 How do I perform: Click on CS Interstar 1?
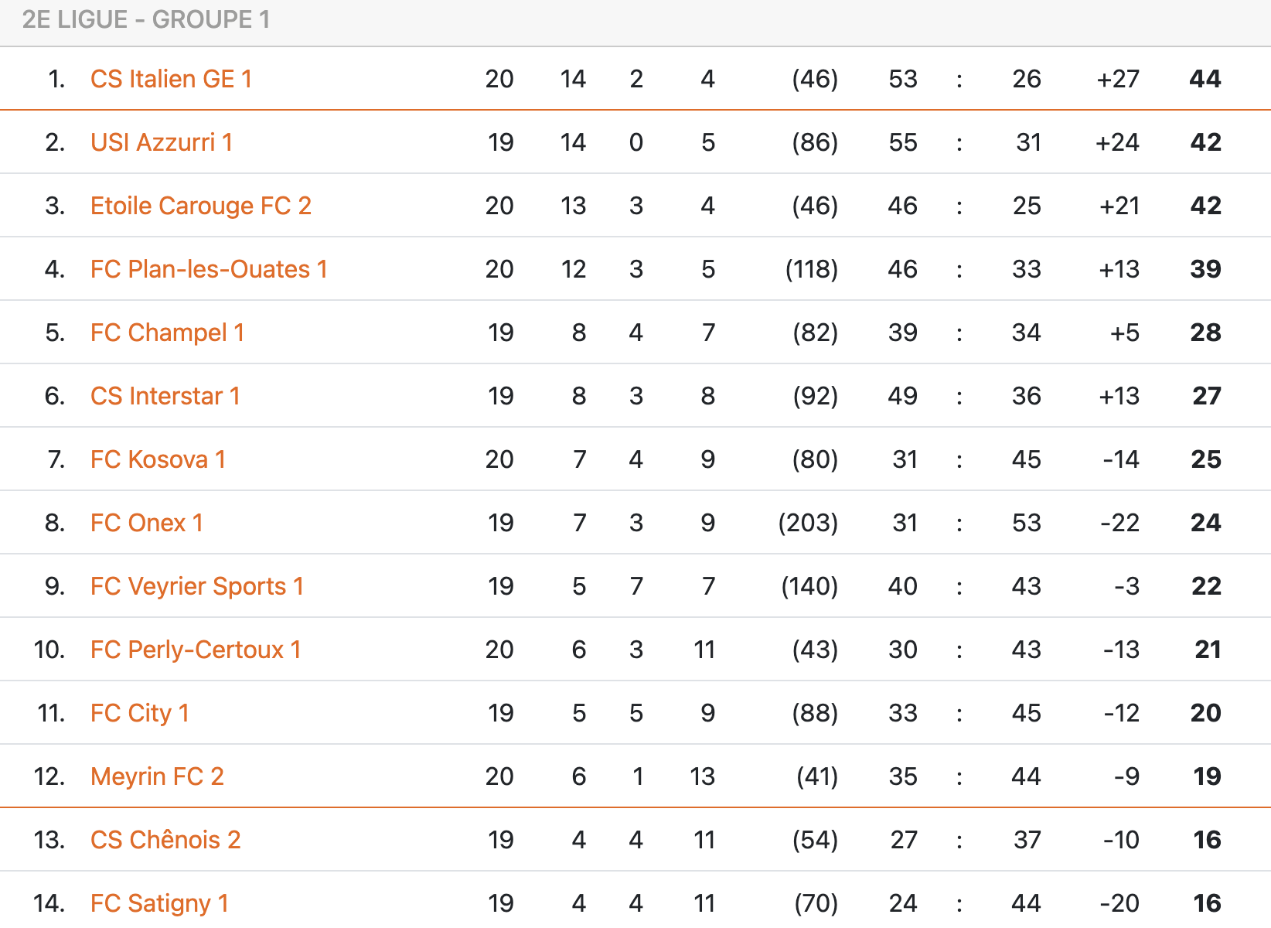pyautogui.click(x=165, y=396)
